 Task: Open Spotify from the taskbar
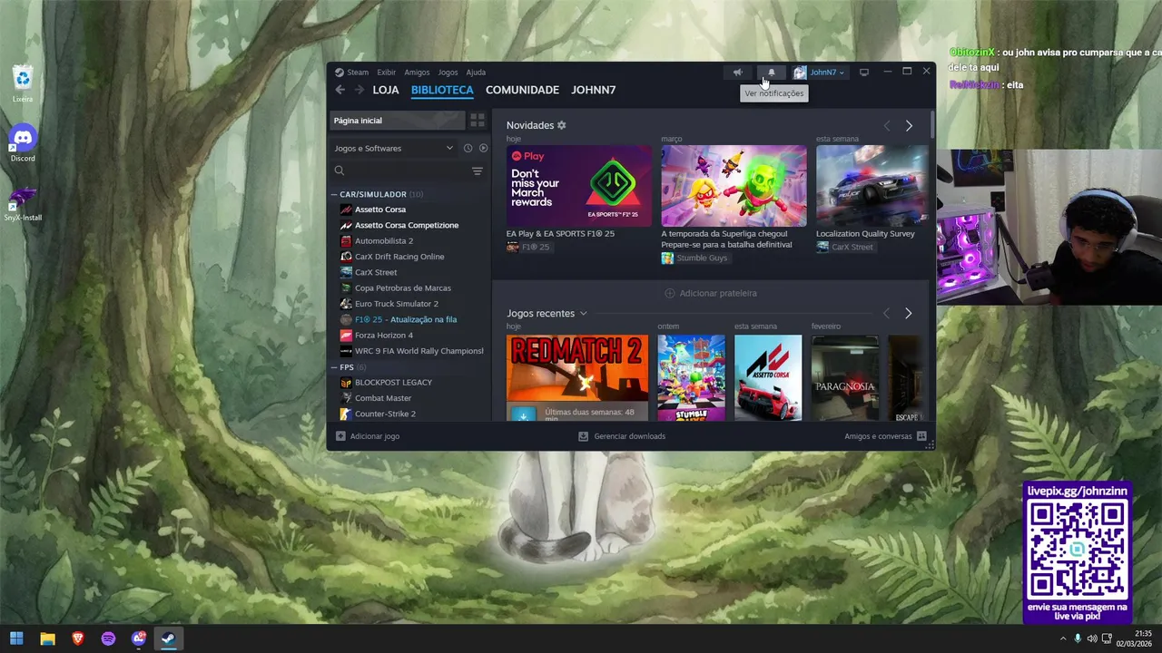(108, 638)
